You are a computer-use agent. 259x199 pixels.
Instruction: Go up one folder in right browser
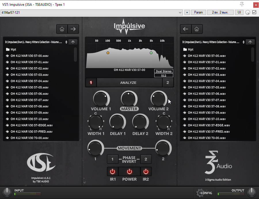pyautogui.click(x=250, y=42)
